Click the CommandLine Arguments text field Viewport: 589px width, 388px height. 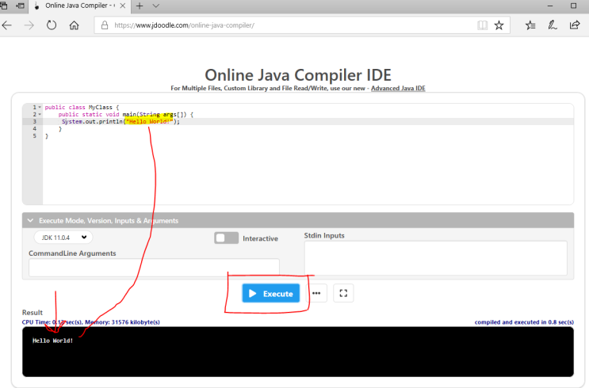pos(154,268)
